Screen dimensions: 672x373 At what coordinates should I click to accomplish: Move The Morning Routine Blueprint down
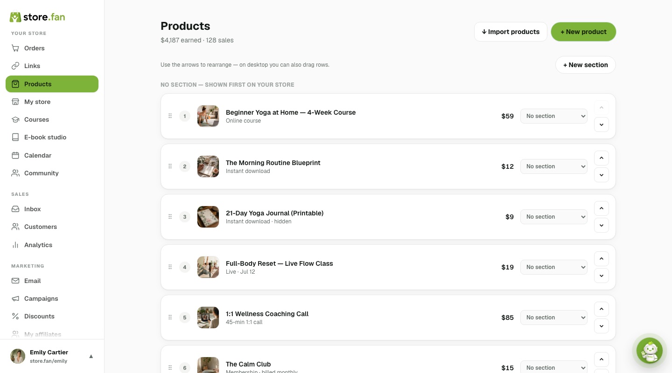pos(602,175)
